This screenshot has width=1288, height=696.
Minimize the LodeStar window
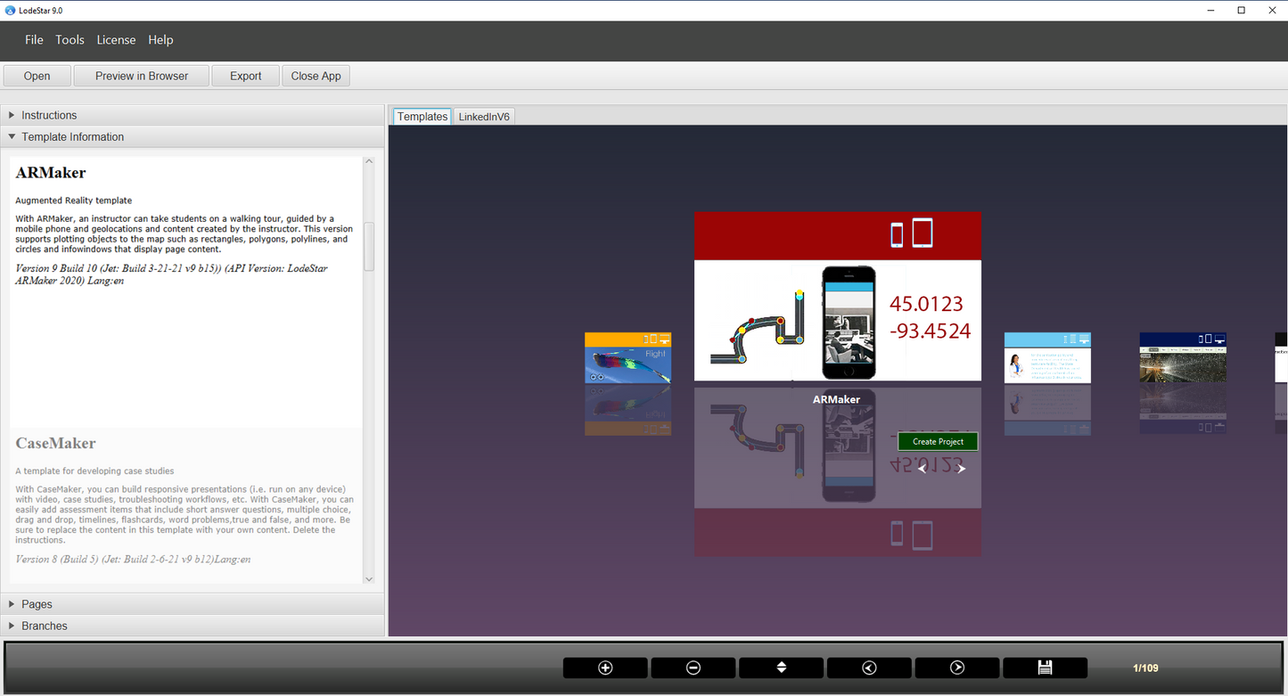click(x=1210, y=10)
